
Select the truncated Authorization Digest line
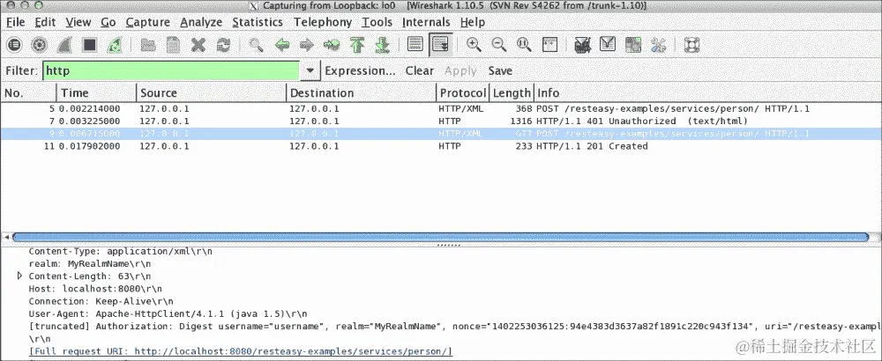[453, 326]
